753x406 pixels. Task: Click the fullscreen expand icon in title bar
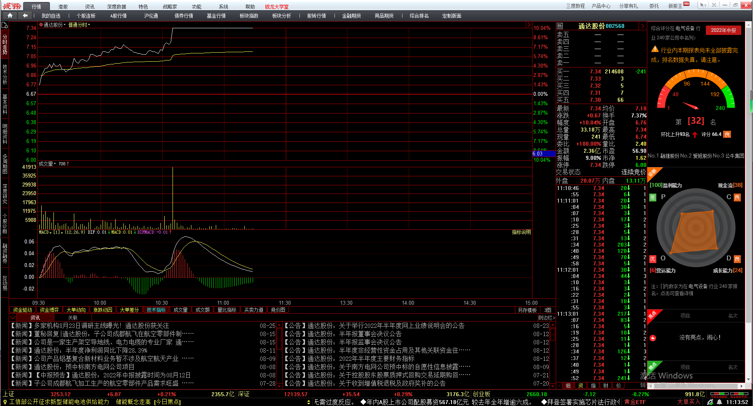pyautogui.click(x=714, y=5)
